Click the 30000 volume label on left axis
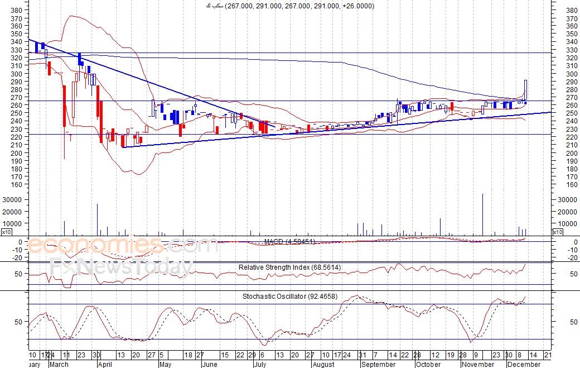The height and width of the screenshot is (368, 580). 12,200
